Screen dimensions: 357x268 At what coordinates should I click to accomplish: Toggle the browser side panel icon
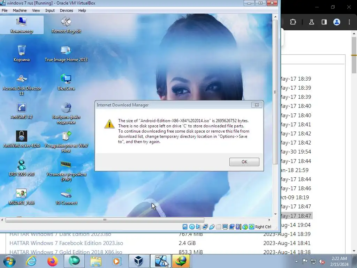click(324, 22)
